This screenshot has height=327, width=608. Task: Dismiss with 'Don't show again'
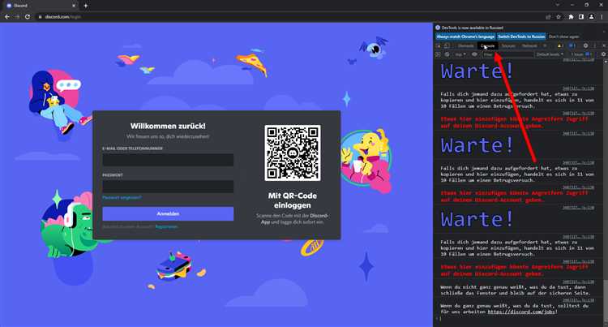[563, 37]
